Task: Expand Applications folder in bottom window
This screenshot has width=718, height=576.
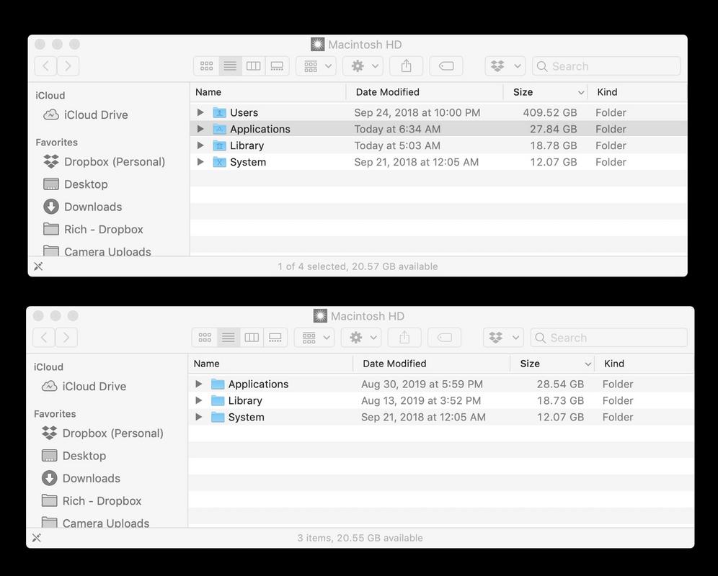Action: point(198,384)
